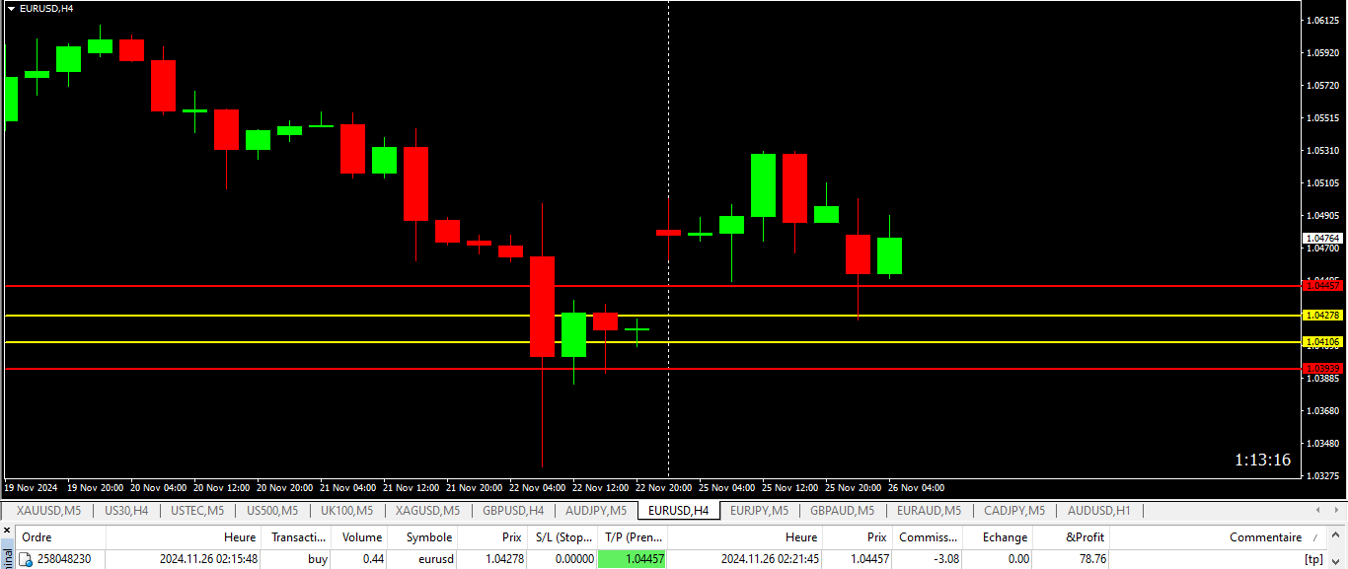Screen dimensions: 1348x569
Task: Close the terminal panel with X
Action: (8, 531)
